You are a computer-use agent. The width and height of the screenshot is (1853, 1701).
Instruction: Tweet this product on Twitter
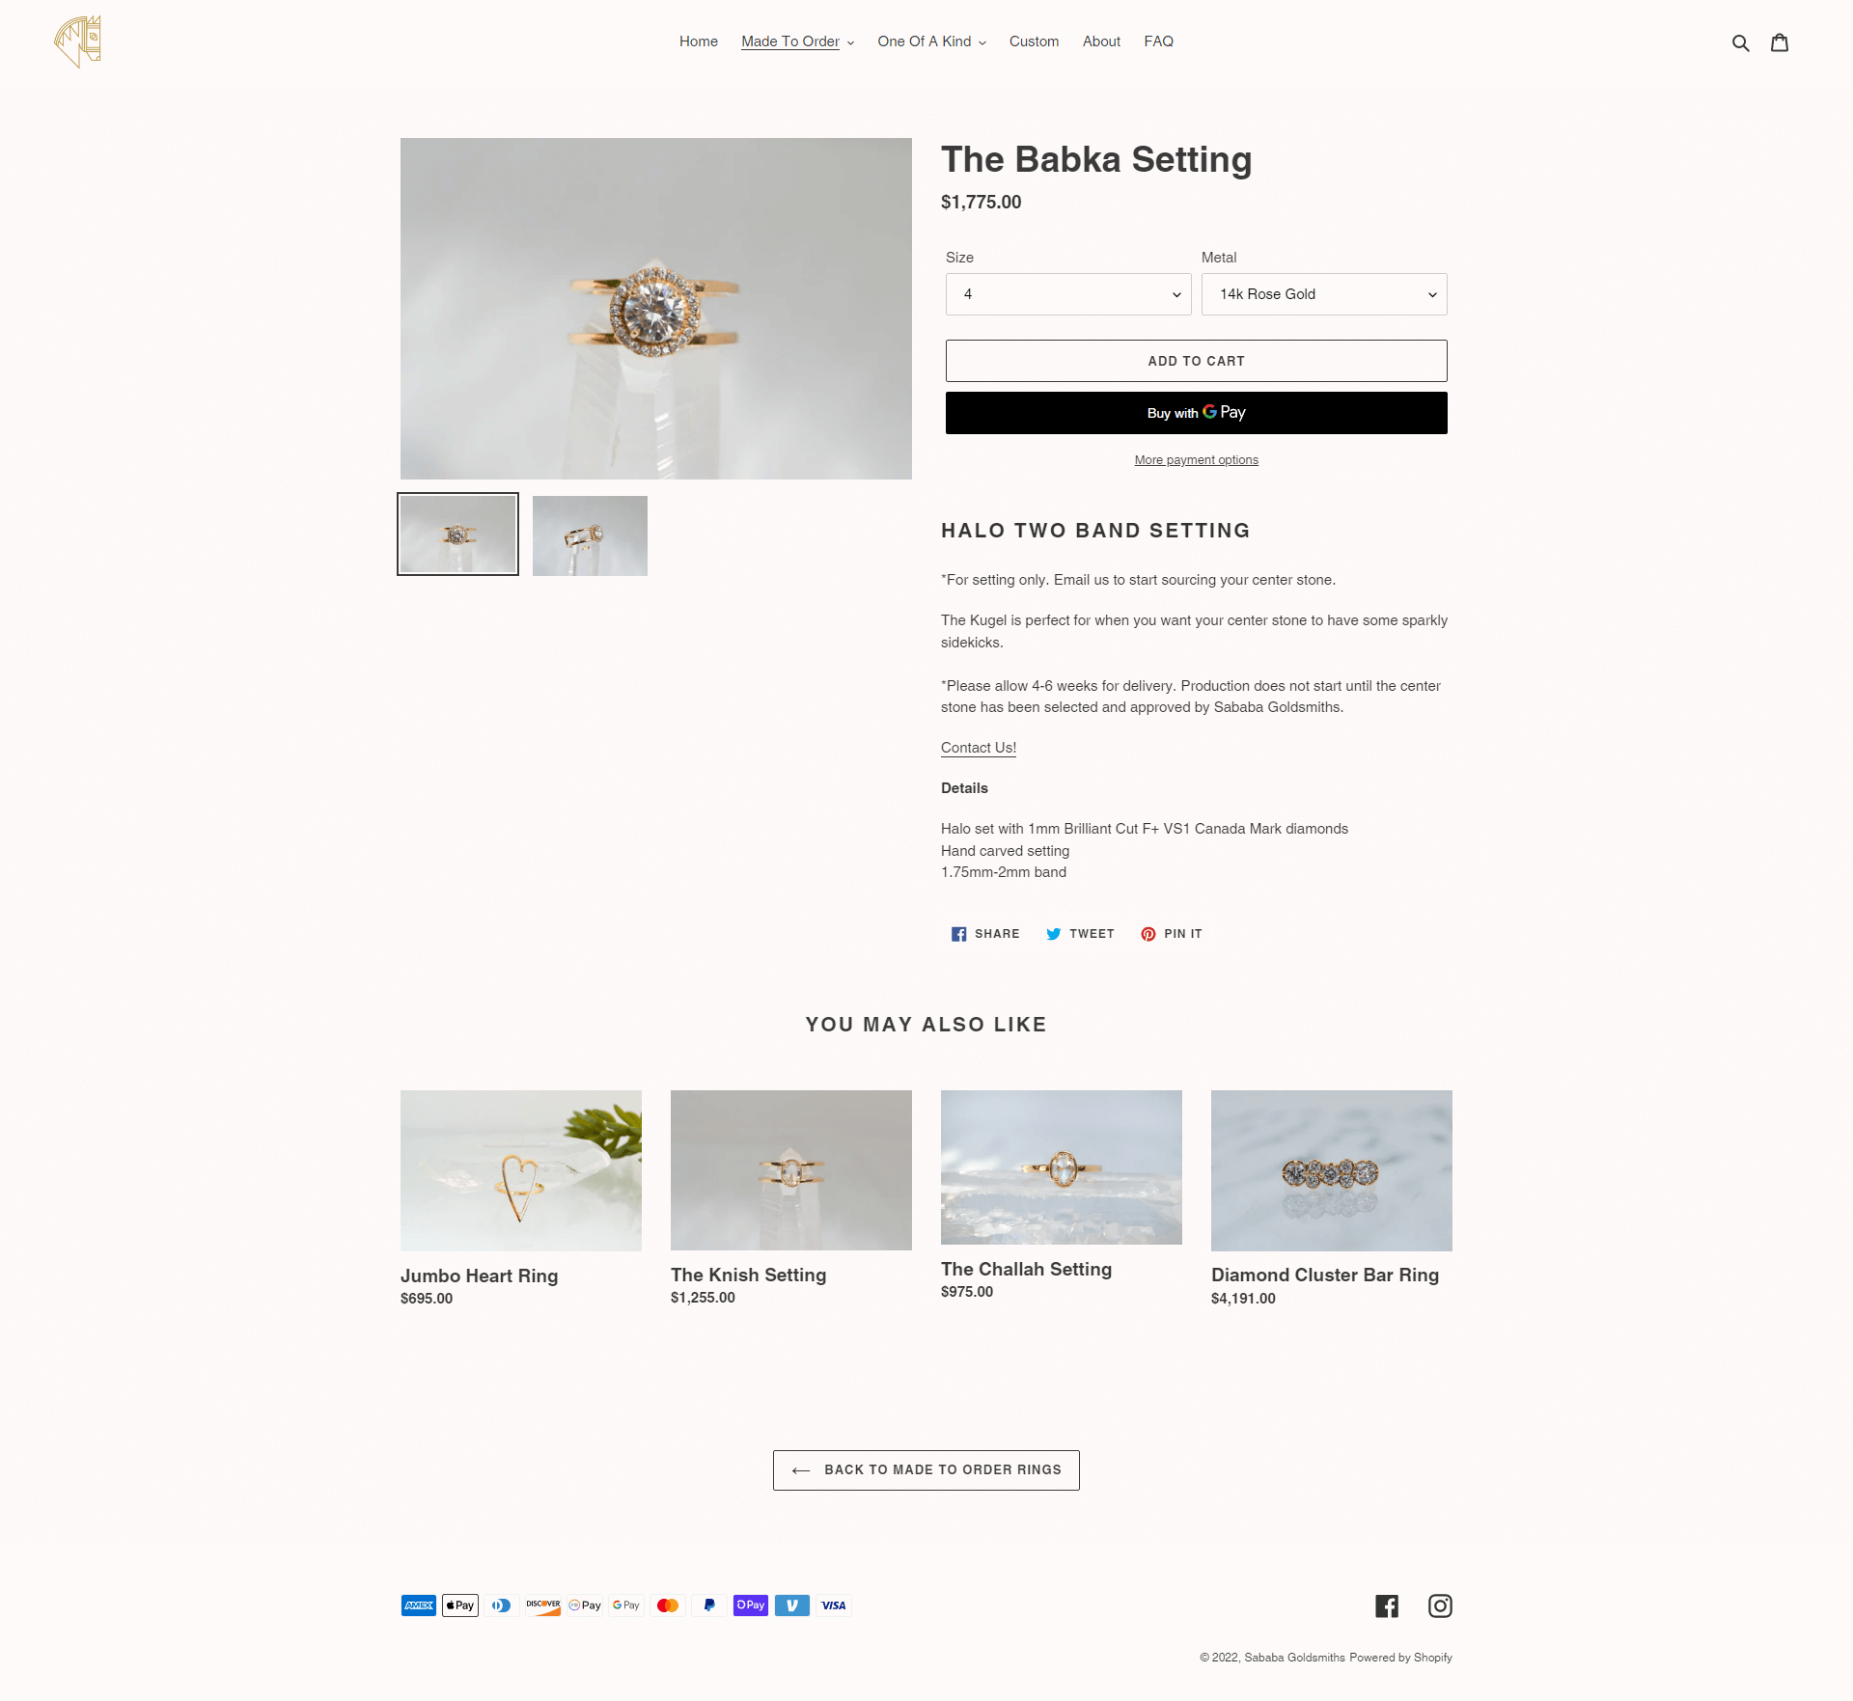point(1080,934)
